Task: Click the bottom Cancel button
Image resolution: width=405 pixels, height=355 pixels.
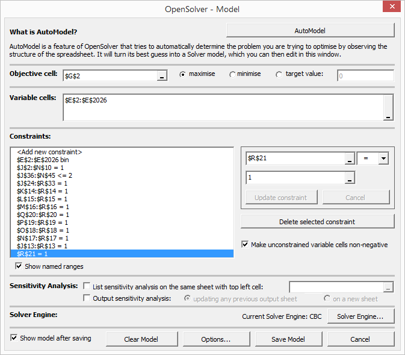Action: click(360, 339)
